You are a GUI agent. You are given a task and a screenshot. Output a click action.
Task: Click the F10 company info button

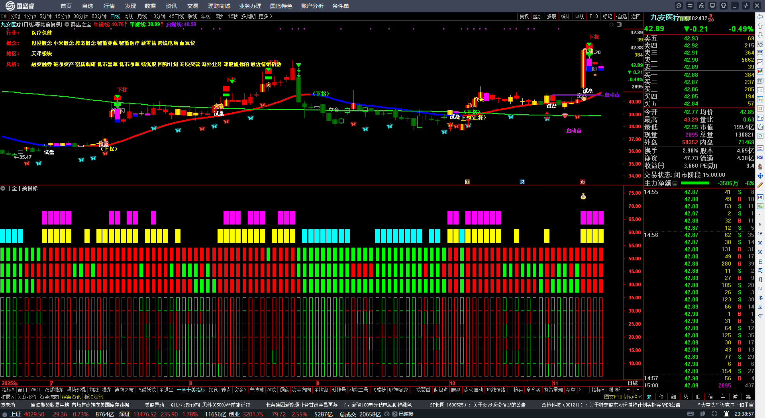(x=594, y=16)
